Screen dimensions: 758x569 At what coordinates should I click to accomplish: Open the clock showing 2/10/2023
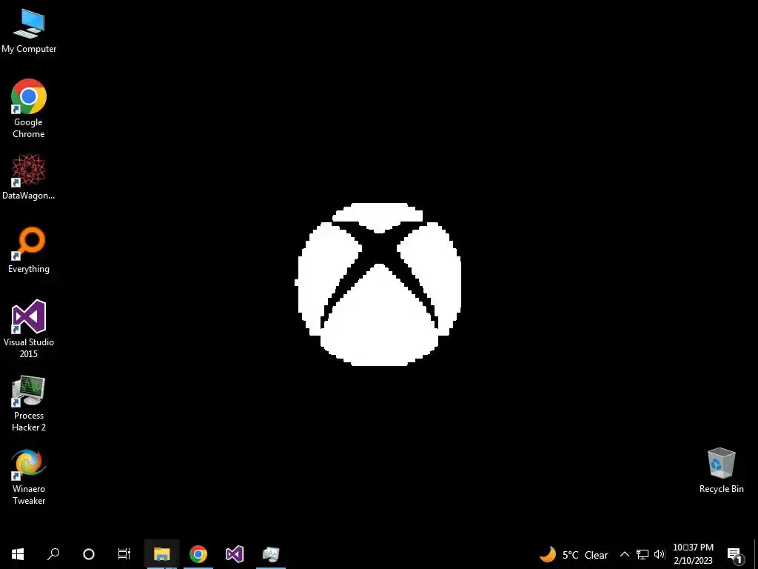[693, 554]
